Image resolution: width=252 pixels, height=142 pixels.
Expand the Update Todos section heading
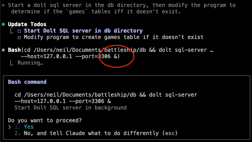click(x=27, y=24)
